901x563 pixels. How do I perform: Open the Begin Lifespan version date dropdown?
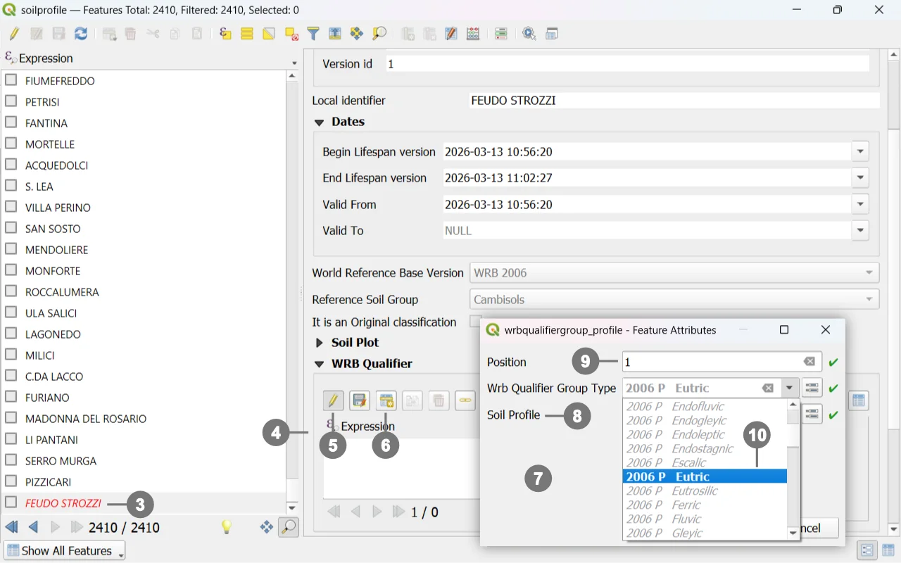click(x=859, y=151)
